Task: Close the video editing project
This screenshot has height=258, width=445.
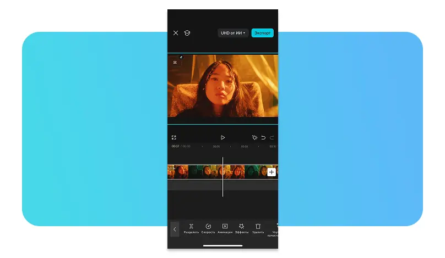Action: click(x=176, y=33)
